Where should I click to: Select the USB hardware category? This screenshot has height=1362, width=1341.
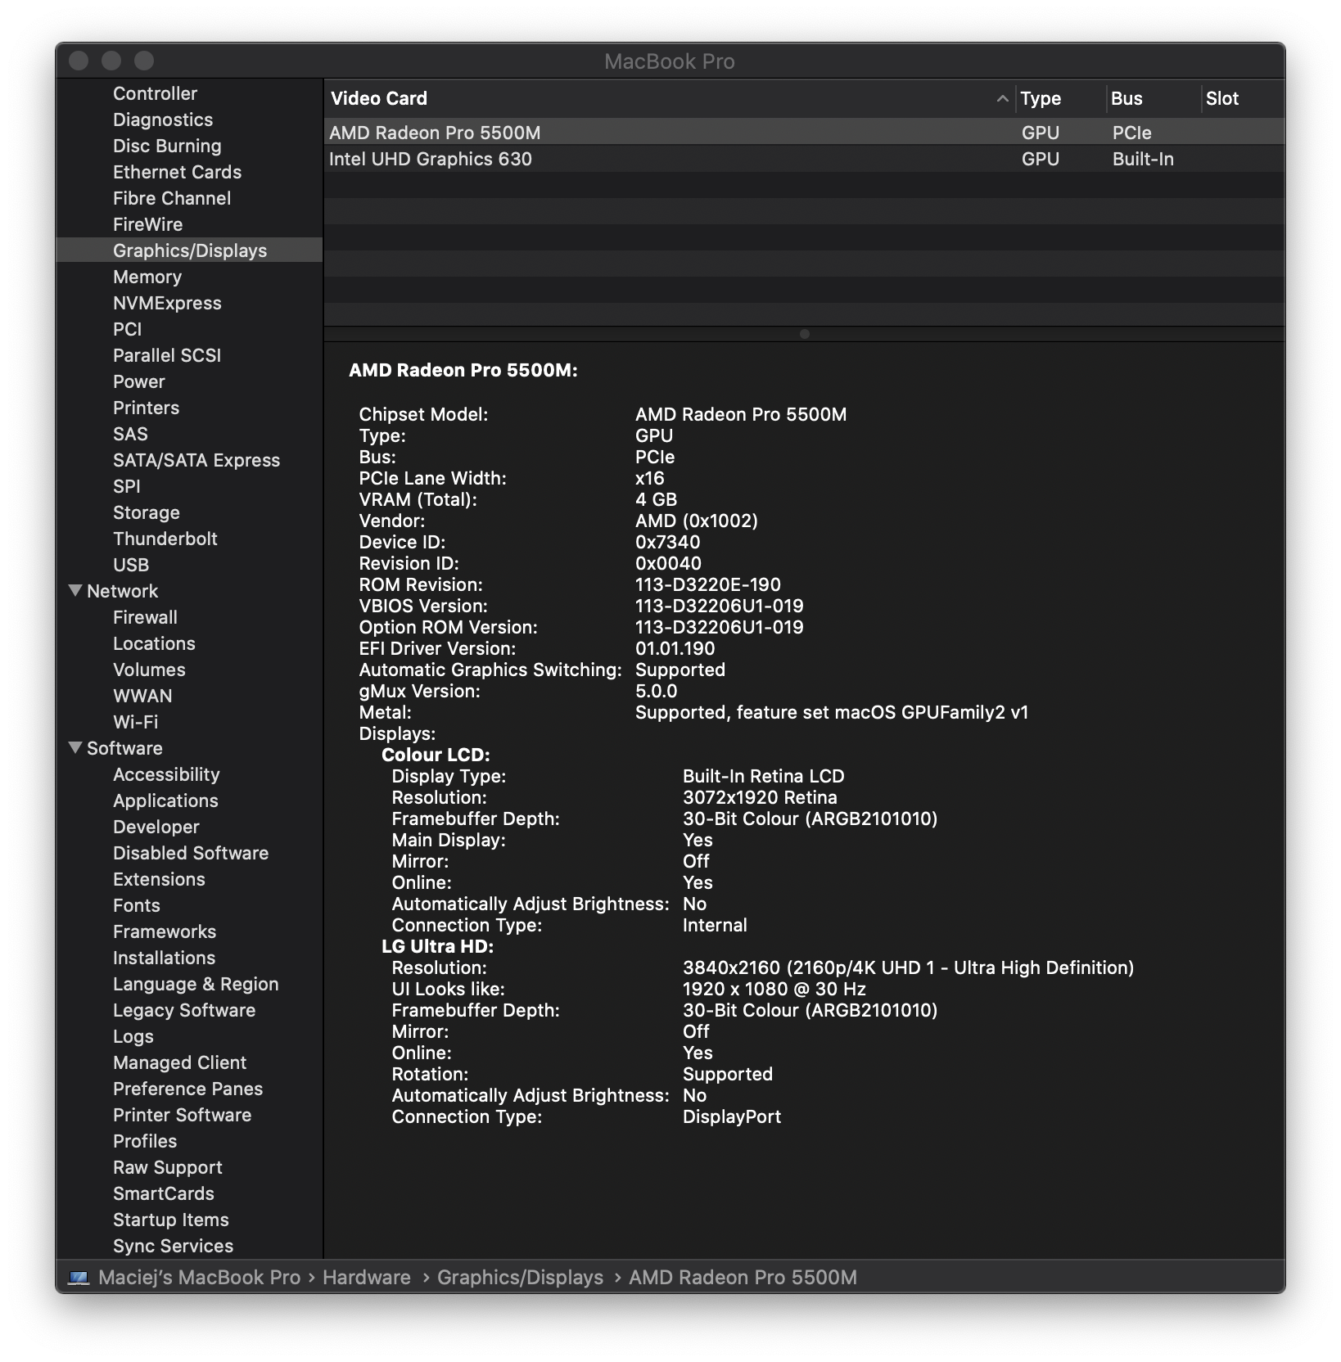130,565
